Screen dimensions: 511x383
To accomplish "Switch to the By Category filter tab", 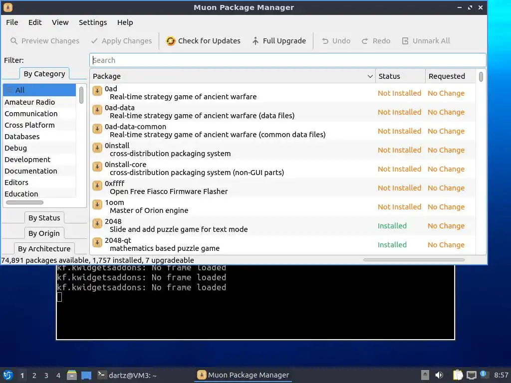I will click(x=44, y=74).
